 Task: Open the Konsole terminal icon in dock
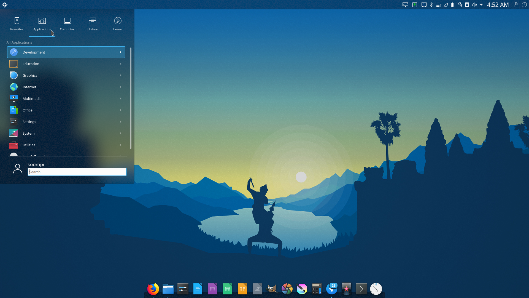coord(361,289)
